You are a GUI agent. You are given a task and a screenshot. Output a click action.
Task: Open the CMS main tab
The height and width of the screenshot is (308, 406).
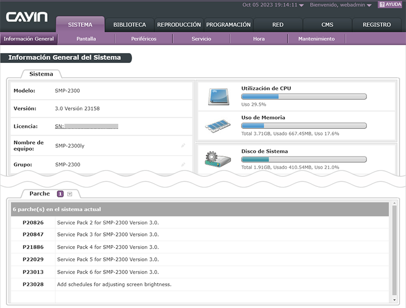tap(327, 24)
